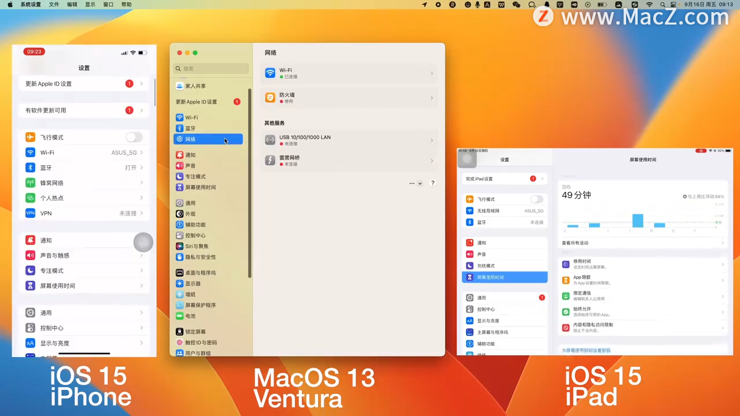
Task: Click the iPad AssistiveTouch floating button
Action: [467, 158]
